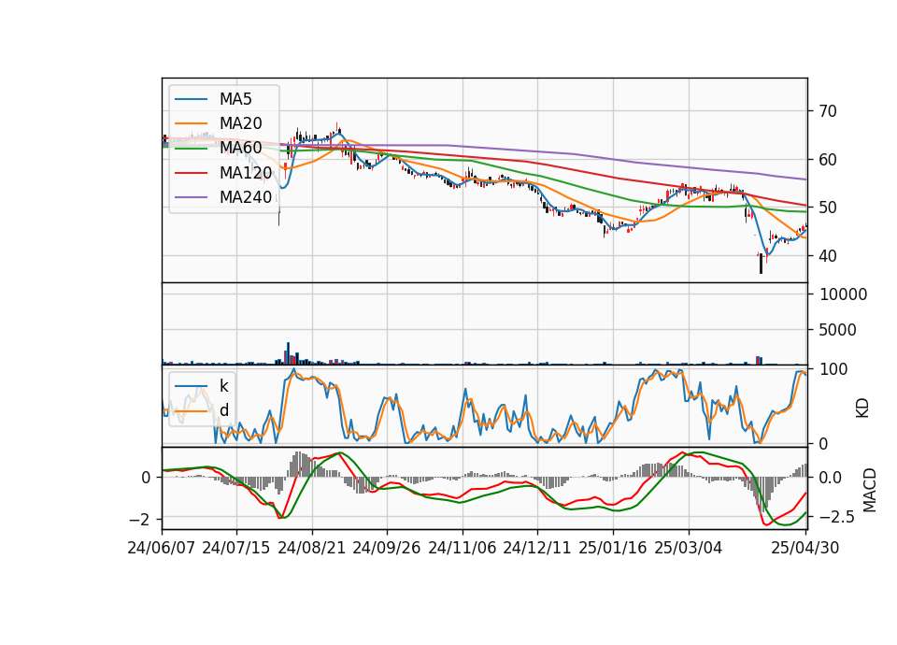
Task: Click the MA20 legend label
Action: pos(240,123)
